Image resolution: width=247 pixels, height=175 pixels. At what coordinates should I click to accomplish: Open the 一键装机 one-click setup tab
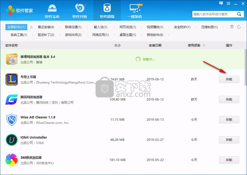(x=135, y=11)
